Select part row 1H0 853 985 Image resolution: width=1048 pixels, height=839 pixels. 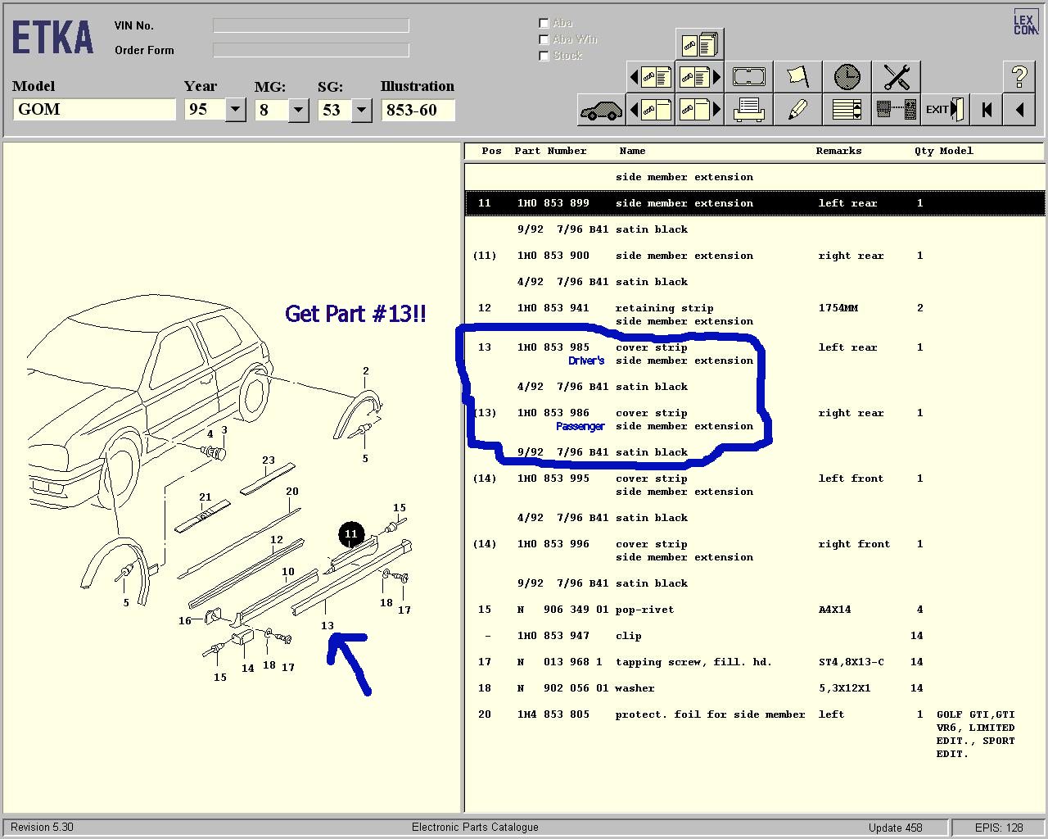click(x=553, y=347)
